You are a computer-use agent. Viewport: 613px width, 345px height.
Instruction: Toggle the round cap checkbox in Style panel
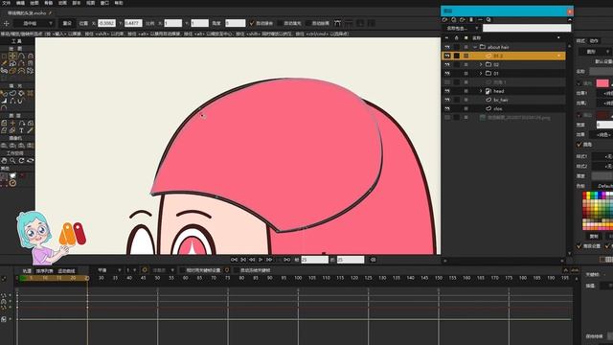click(x=579, y=145)
